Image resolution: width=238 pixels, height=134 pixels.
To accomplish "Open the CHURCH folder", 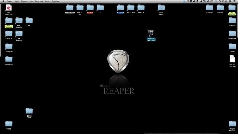I will click(x=9, y=33).
